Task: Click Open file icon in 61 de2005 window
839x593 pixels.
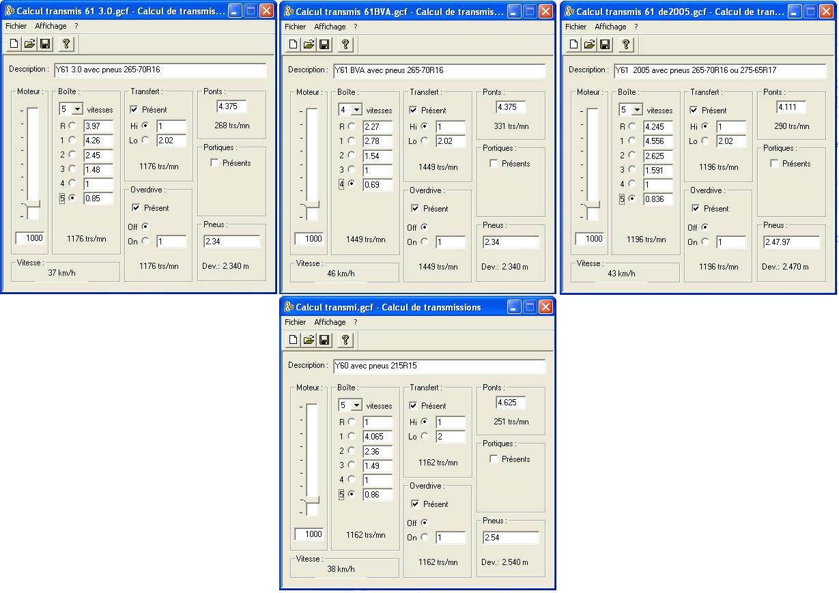Action: coord(589,44)
